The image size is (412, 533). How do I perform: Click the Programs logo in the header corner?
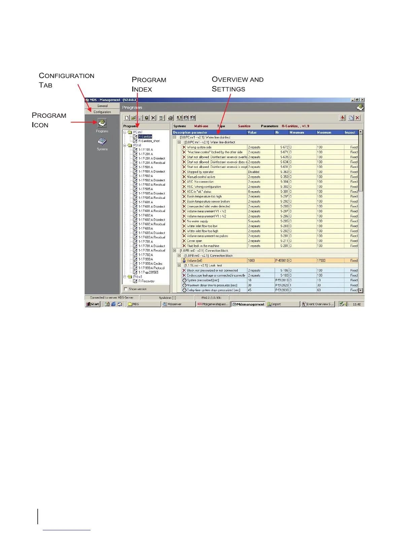click(x=360, y=107)
